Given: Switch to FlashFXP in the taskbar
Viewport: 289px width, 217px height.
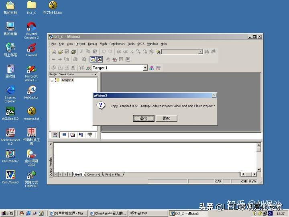Looking at the screenshot, I should point(148,213).
